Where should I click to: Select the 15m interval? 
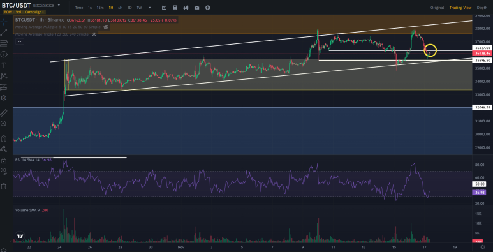[x=100, y=8]
